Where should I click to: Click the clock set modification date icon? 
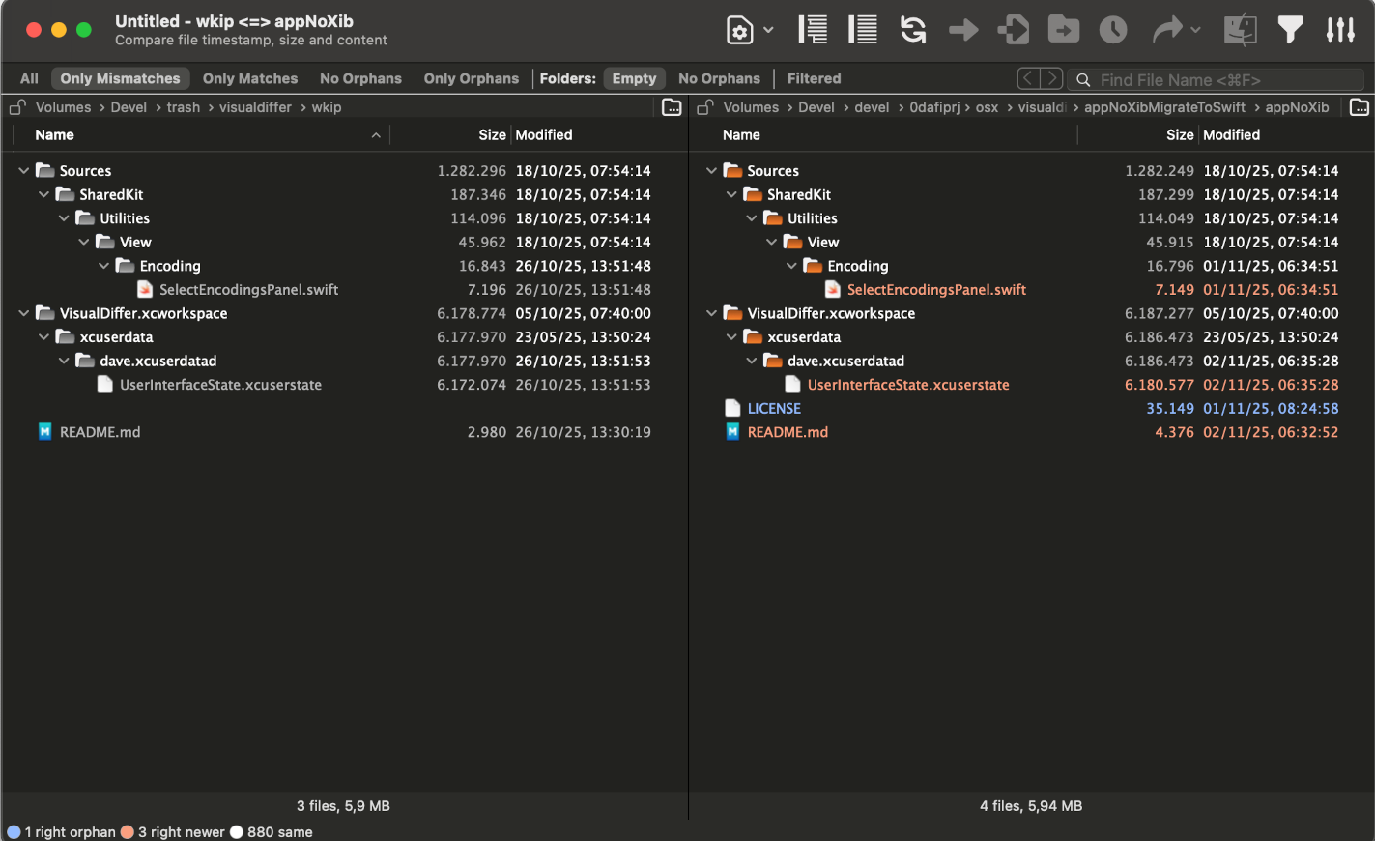(x=1113, y=30)
